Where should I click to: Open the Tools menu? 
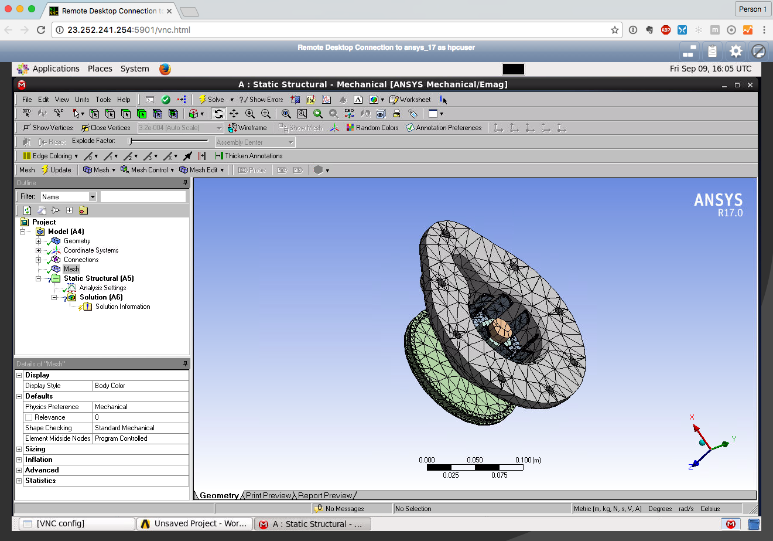point(103,100)
